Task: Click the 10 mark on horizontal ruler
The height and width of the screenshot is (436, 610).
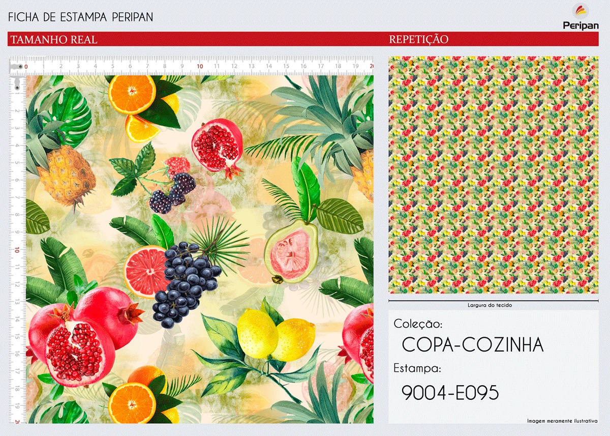Action: coord(200,67)
